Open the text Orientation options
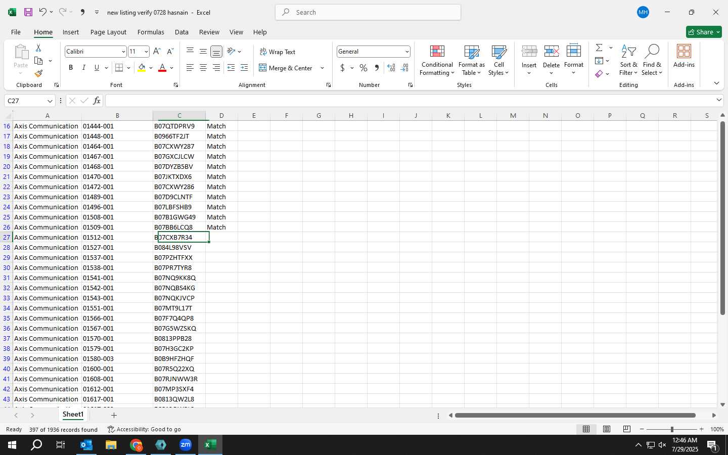The image size is (728, 455). (x=234, y=52)
